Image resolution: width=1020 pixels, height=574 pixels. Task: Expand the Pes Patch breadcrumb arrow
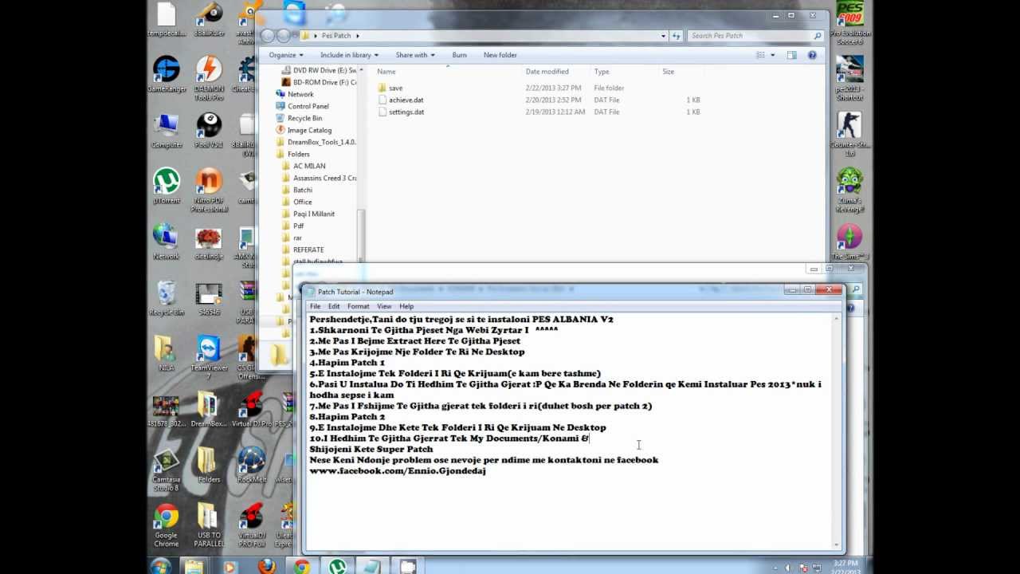[x=358, y=36]
